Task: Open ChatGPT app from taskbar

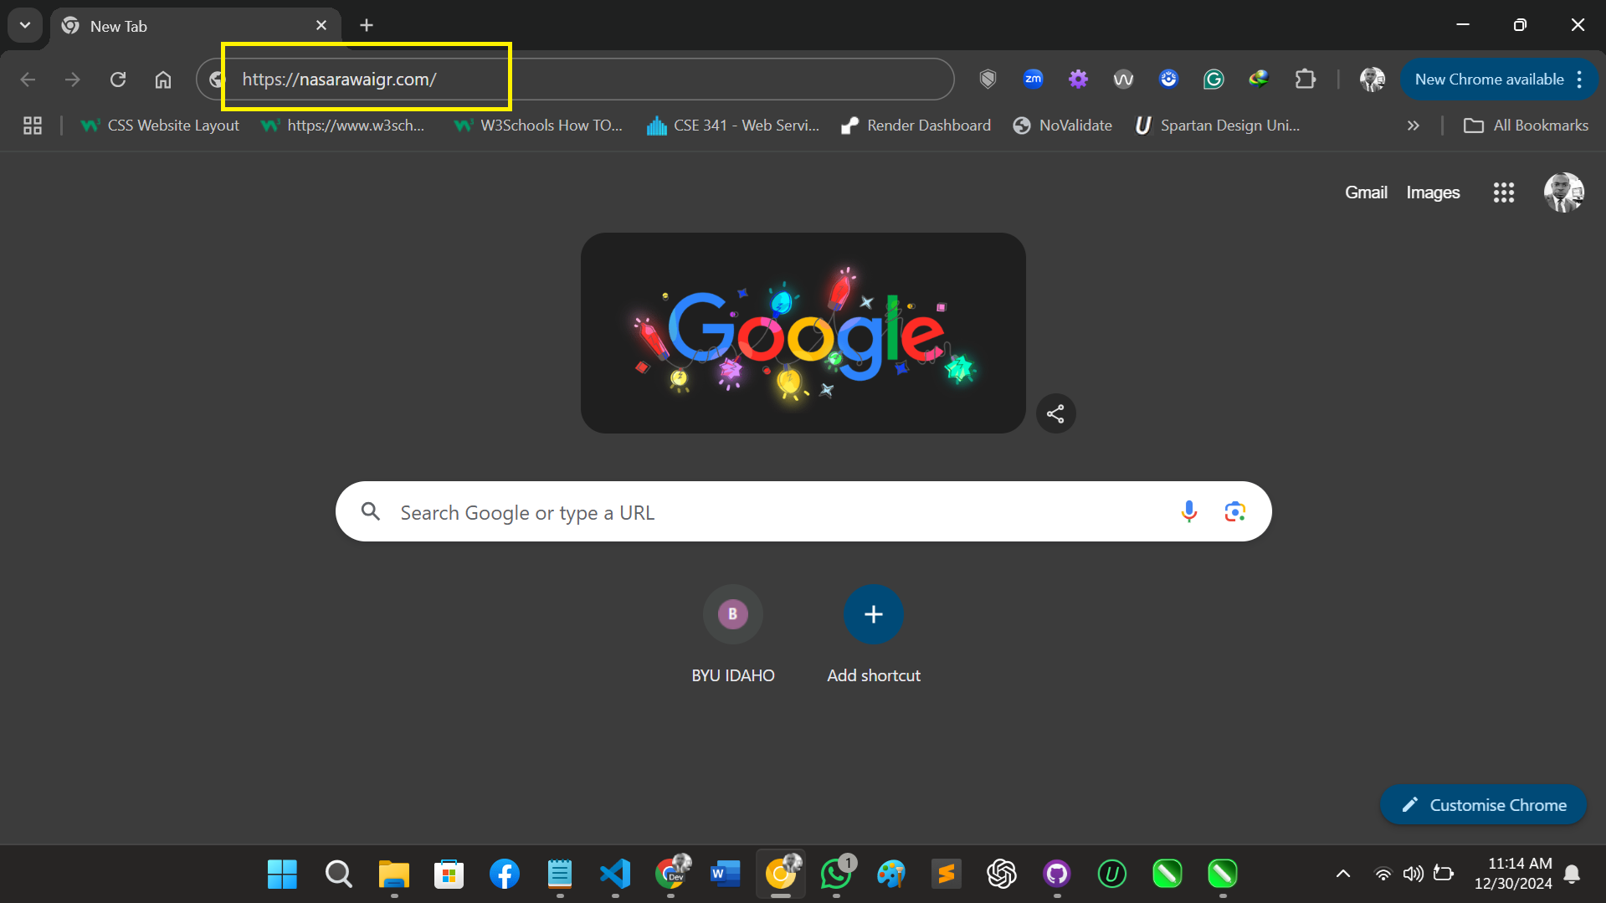Action: pos(1002,875)
